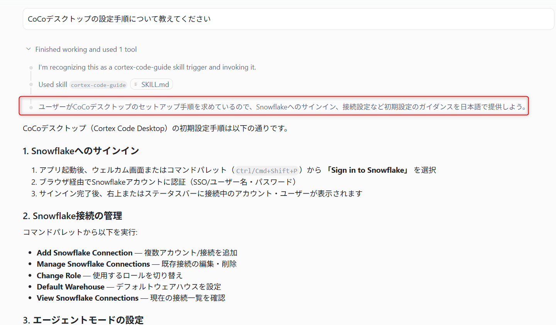Click the prompt box asking about CoCoデスクトップ setup

(288, 19)
